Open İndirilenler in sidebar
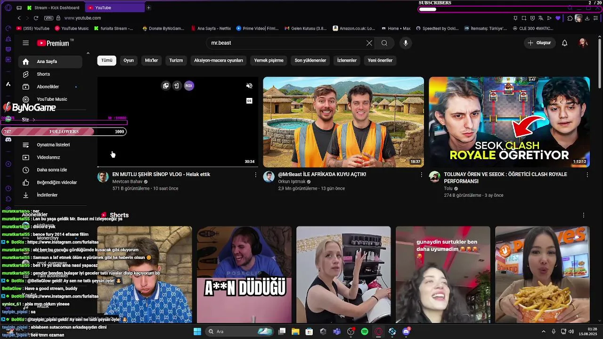This screenshot has height=339, width=603. pyautogui.click(x=50, y=195)
